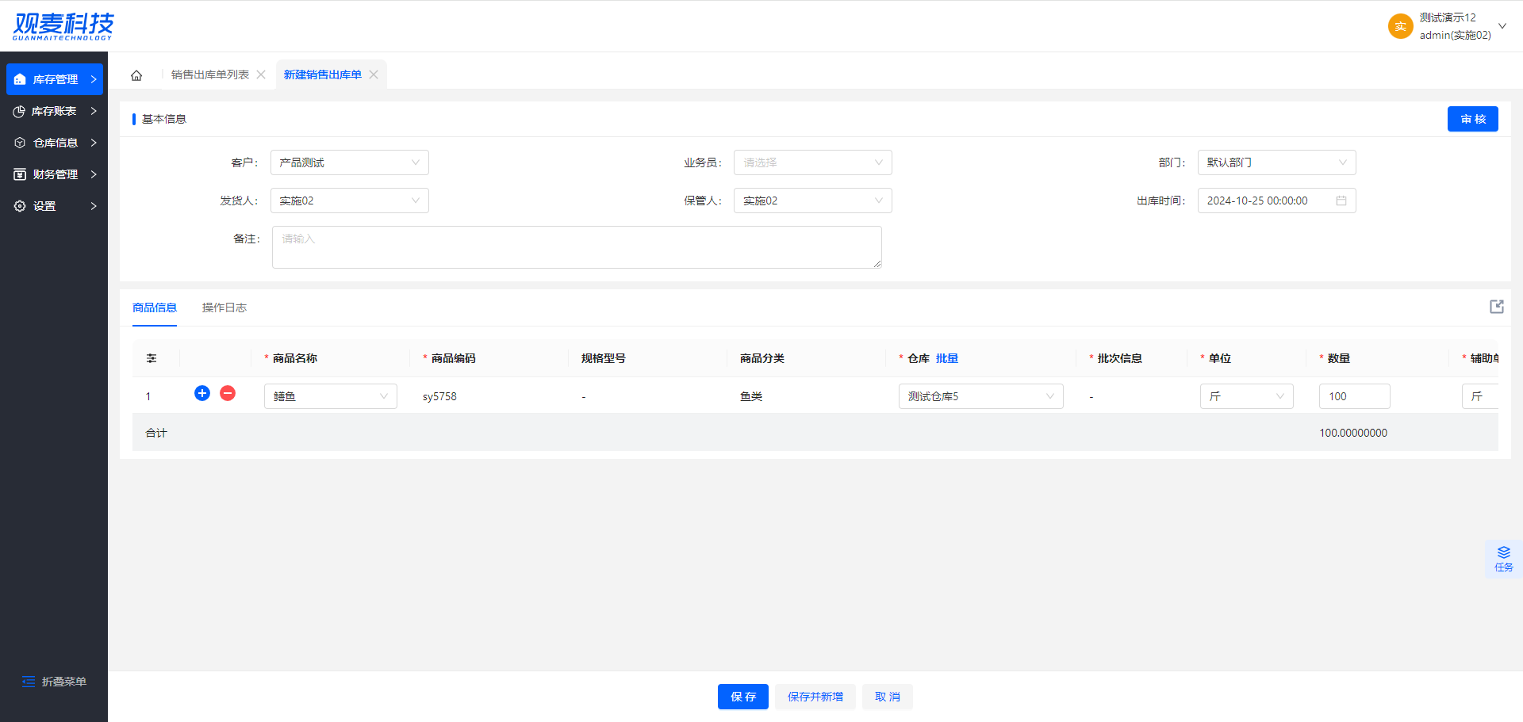
Task: Click the 审核 button
Action: 1473,119
